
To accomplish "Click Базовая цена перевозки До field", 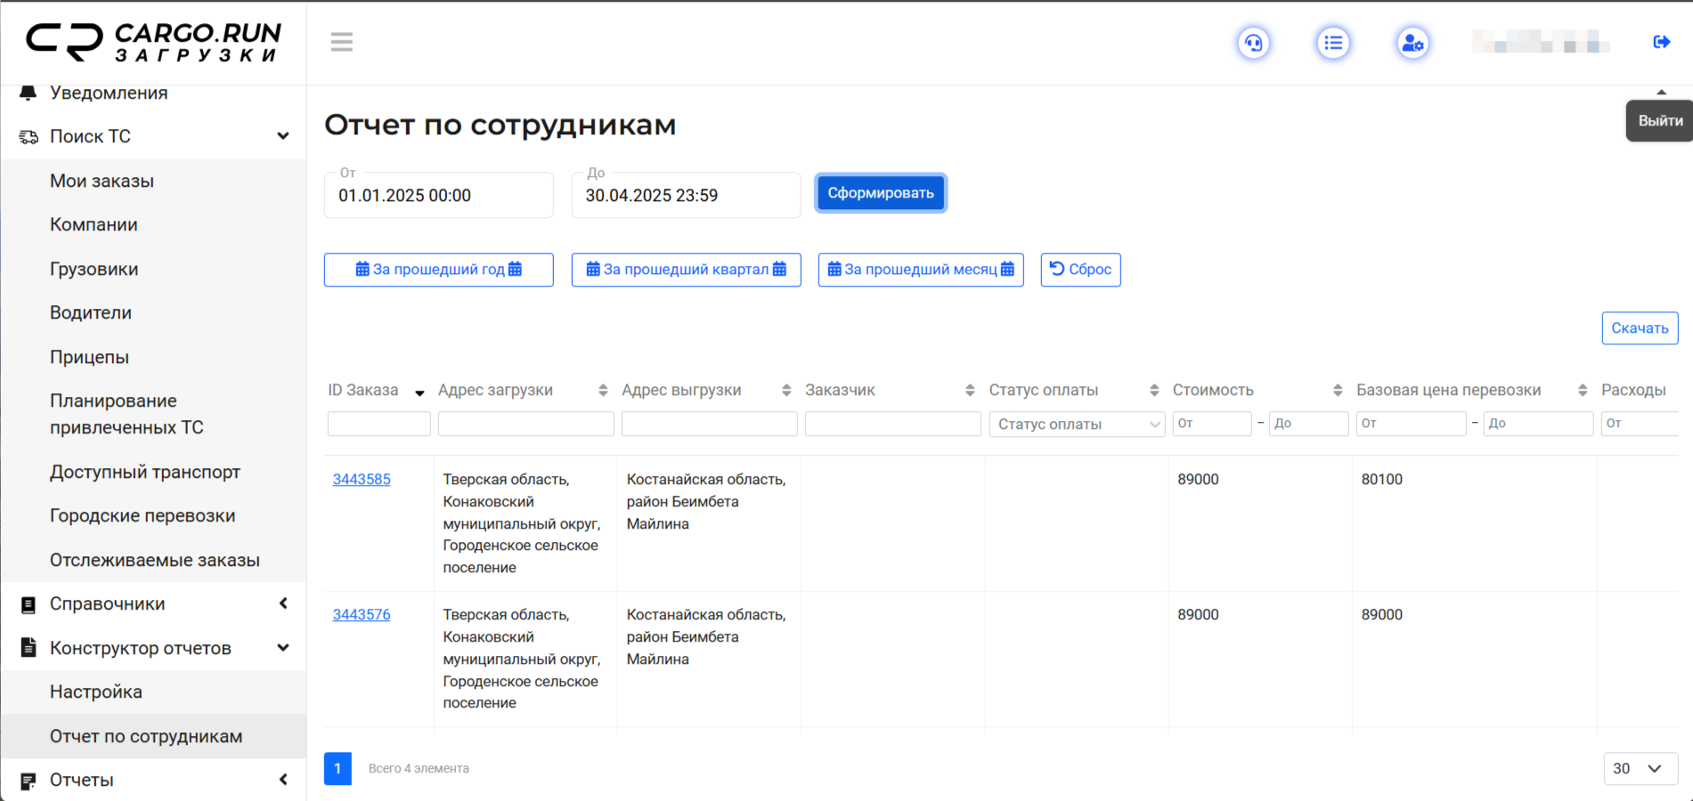I will (x=1539, y=424).
